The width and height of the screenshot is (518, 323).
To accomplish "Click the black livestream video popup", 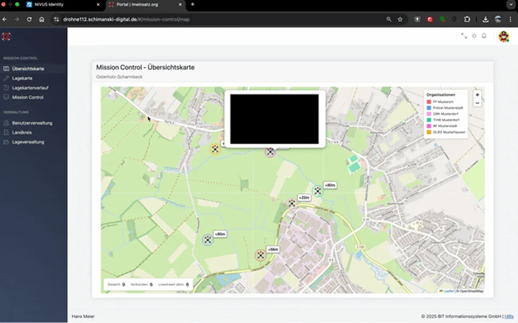I will (x=275, y=119).
